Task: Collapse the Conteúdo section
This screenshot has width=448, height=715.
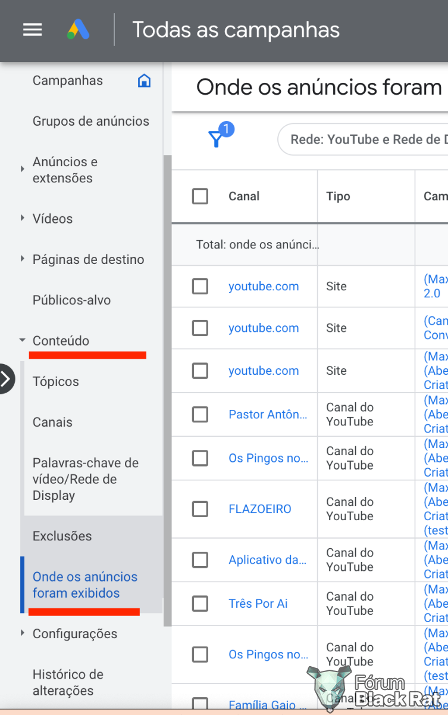Action: point(23,340)
